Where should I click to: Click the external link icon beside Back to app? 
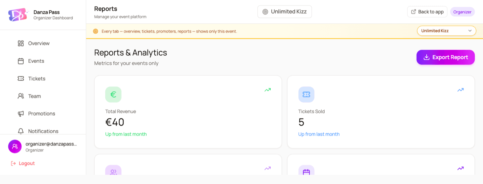point(414,12)
